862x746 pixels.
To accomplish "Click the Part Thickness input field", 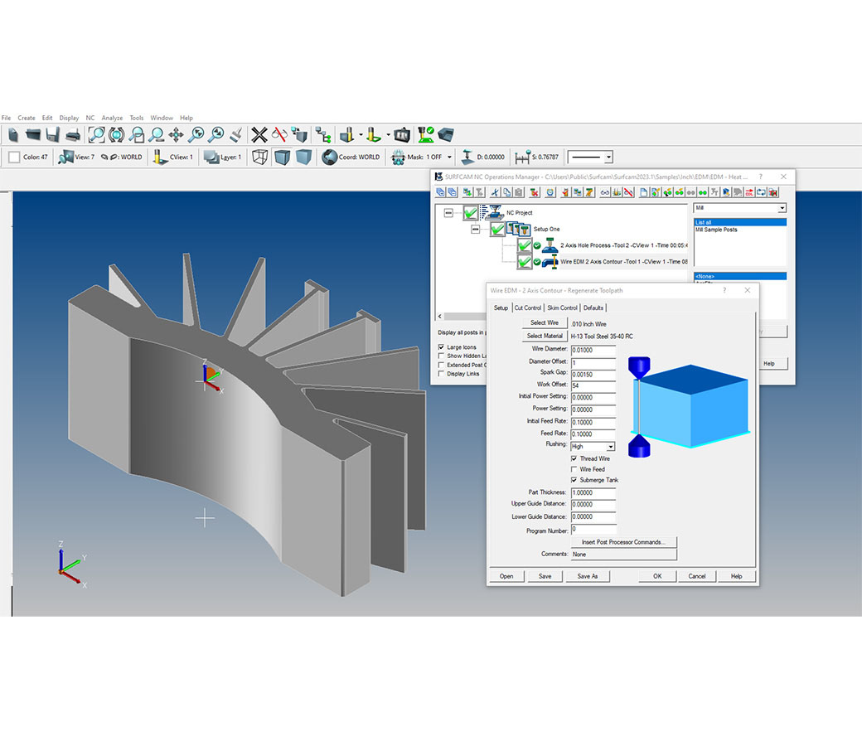I will click(x=593, y=492).
